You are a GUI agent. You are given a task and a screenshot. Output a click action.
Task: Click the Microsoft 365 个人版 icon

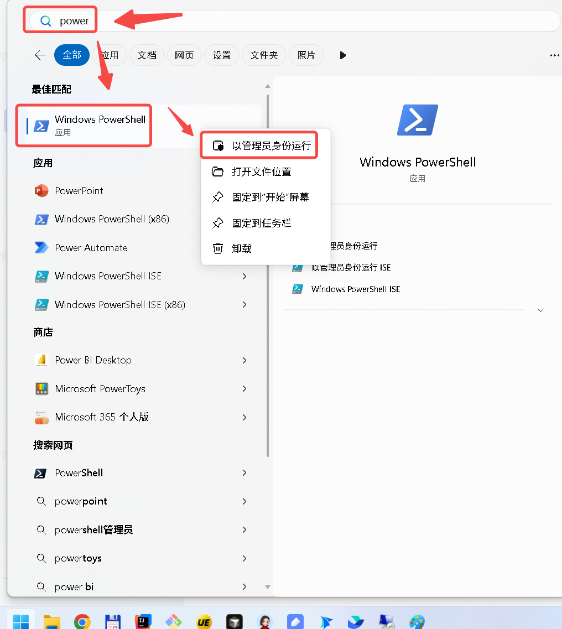coord(41,417)
